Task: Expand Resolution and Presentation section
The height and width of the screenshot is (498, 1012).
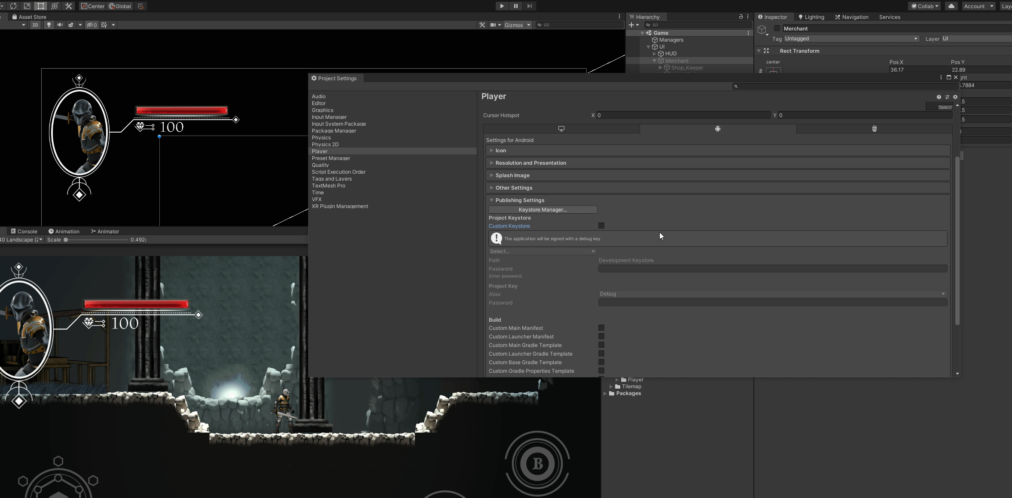Action: [718, 163]
